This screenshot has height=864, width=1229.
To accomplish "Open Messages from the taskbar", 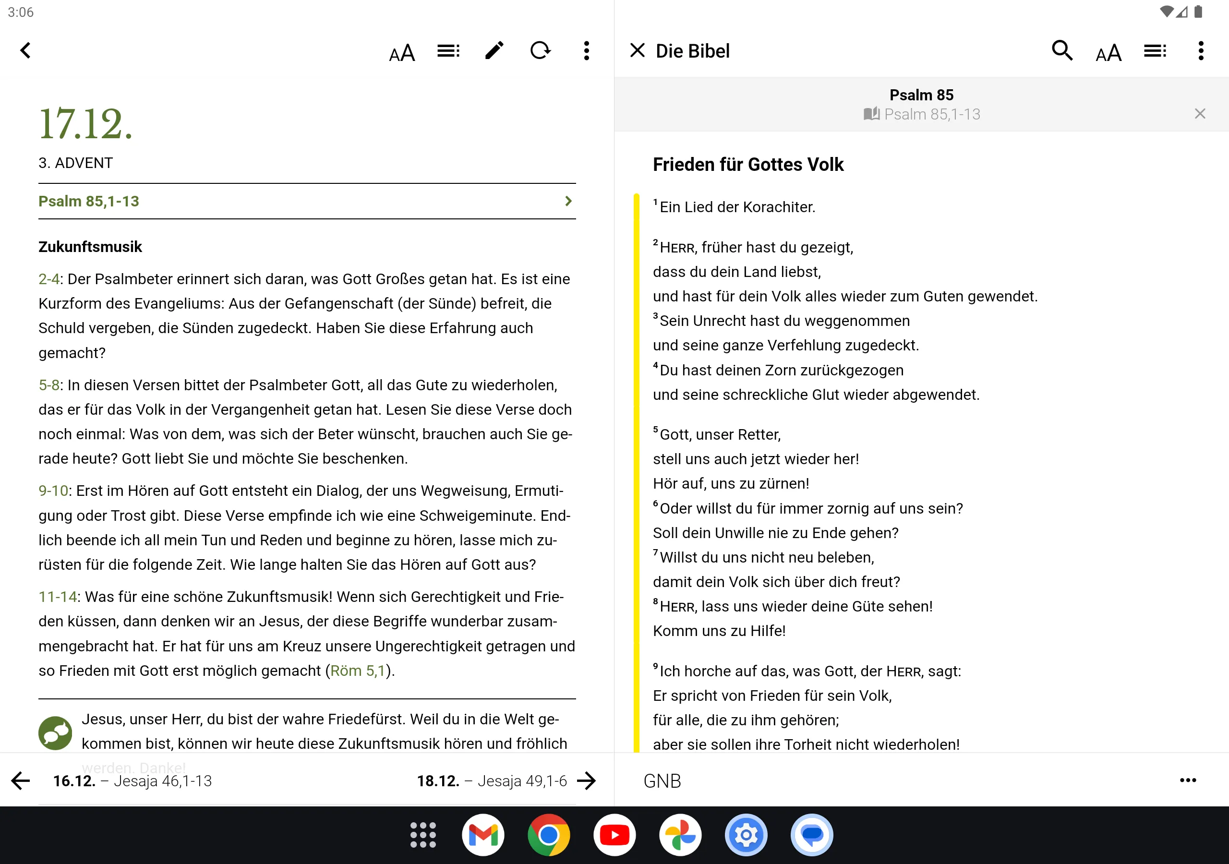I will (x=811, y=835).
